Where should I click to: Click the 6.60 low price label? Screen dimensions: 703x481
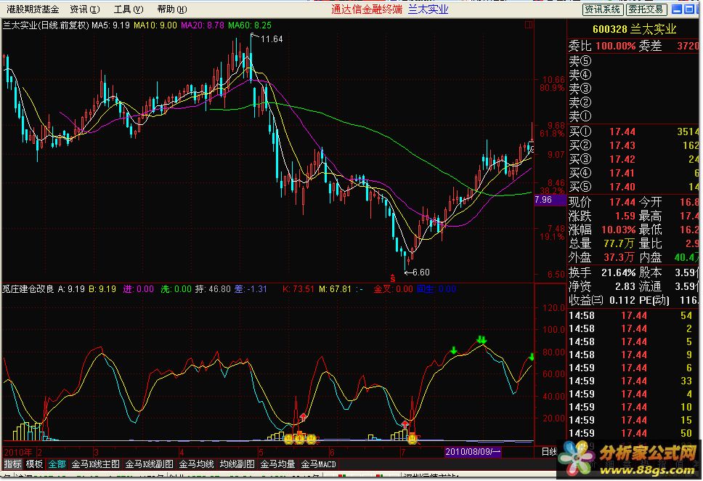(x=421, y=272)
